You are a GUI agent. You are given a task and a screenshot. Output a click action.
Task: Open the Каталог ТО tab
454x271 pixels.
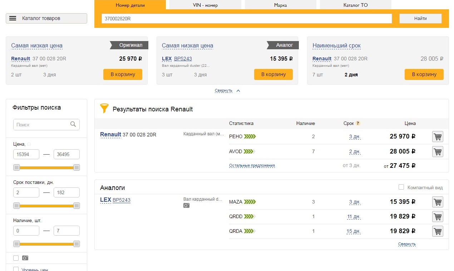tap(355, 5)
